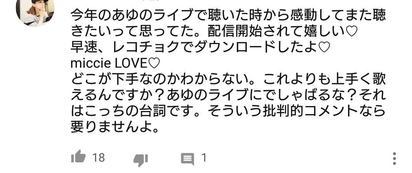Click the line starting えるんですか？
This screenshot has width=412, height=173.
[x=229, y=95]
